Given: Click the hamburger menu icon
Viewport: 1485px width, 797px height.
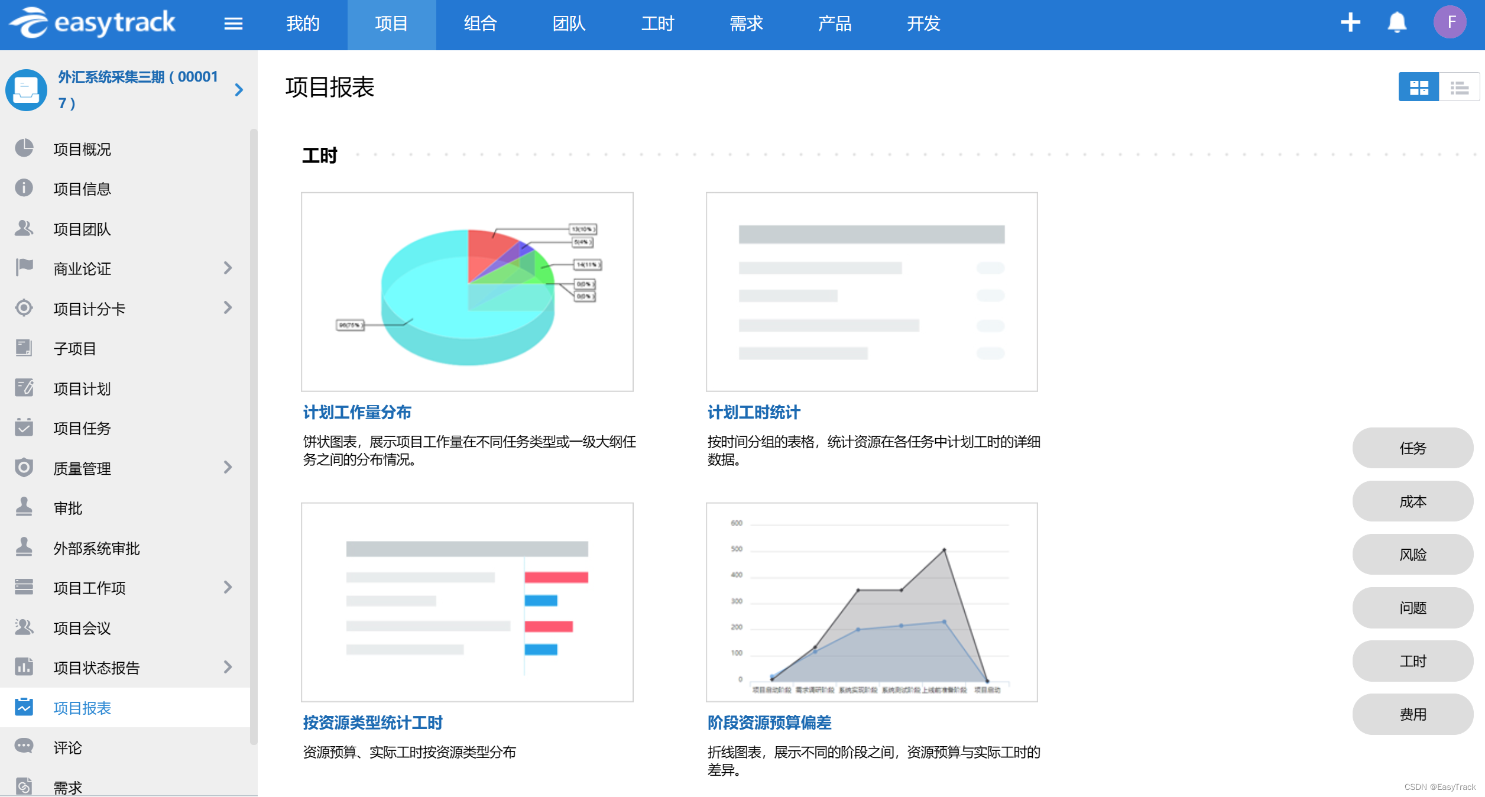Looking at the screenshot, I should pyautogui.click(x=233, y=24).
